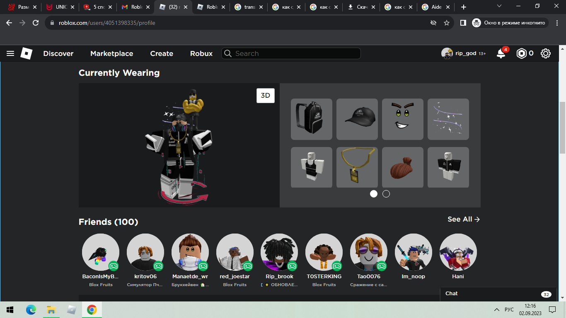Open the notifications bell icon
Image resolution: width=566 pixels, height=318 pixels.
click(x=501, y=53)
